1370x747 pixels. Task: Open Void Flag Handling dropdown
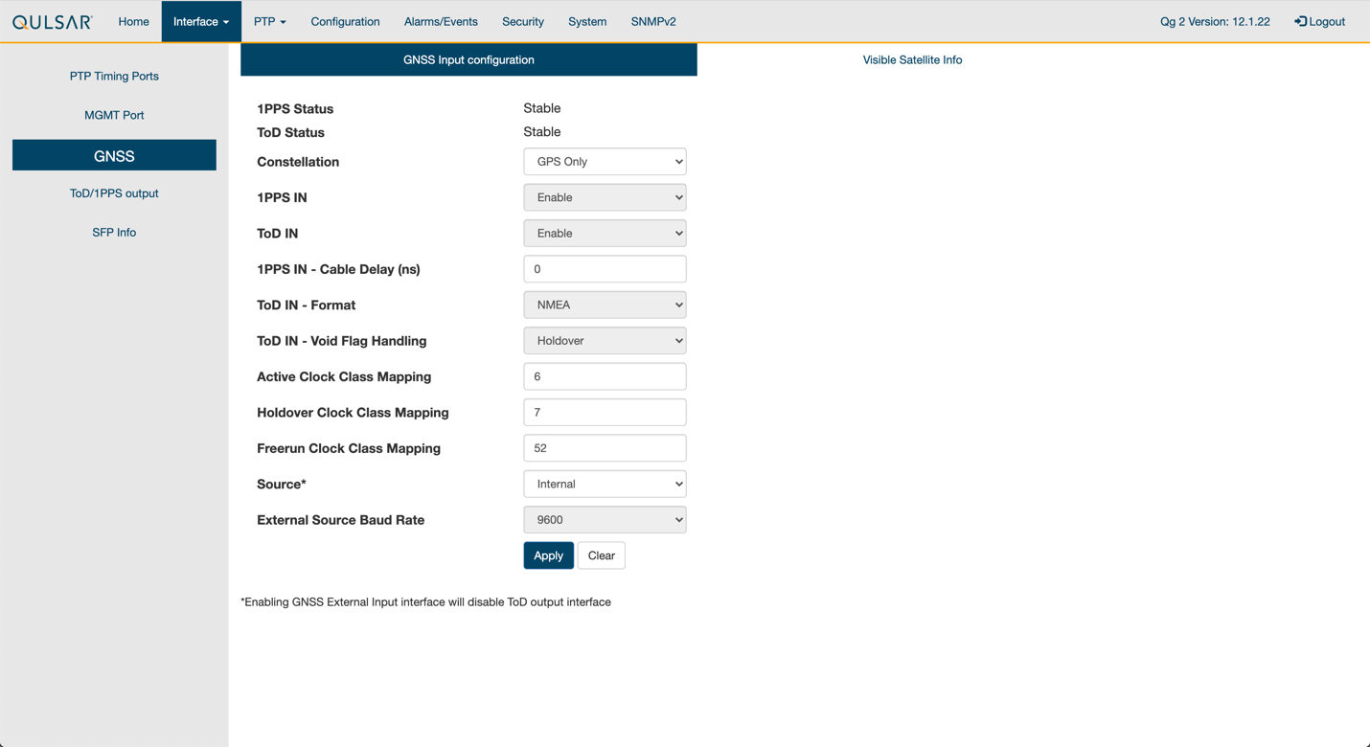point(605,341)
